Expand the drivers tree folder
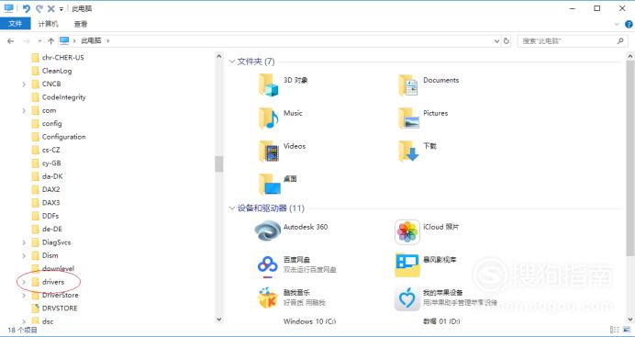635x337 pixels. 24,282
